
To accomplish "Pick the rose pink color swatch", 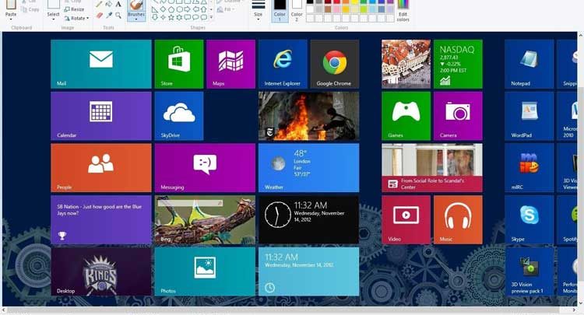I will pos(336,9).
